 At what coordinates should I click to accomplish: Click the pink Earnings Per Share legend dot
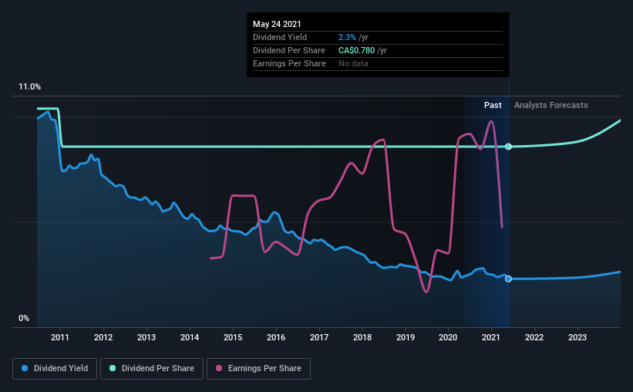(219, 368)
